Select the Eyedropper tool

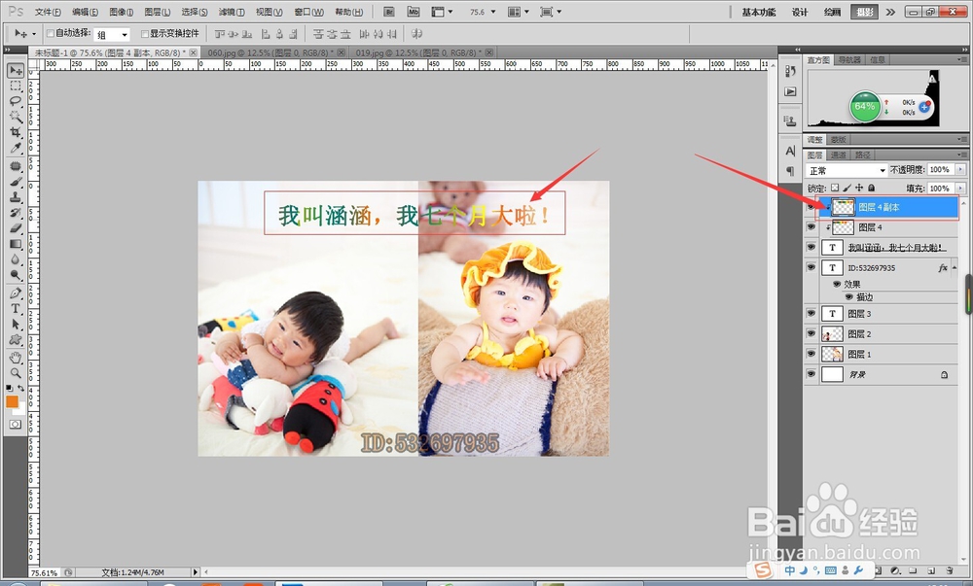[16, 148]
